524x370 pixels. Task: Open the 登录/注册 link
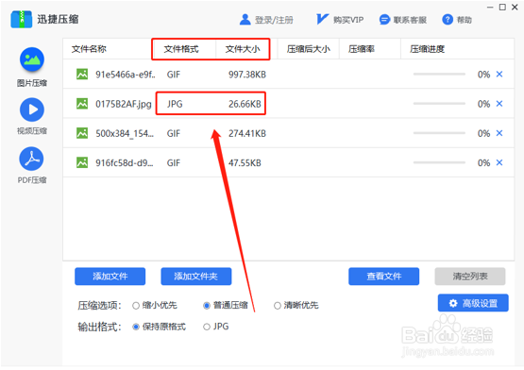[x=274, y=20]
